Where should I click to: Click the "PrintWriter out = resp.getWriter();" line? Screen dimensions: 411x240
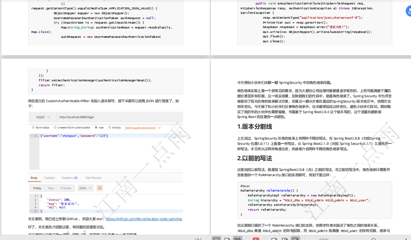295,22
